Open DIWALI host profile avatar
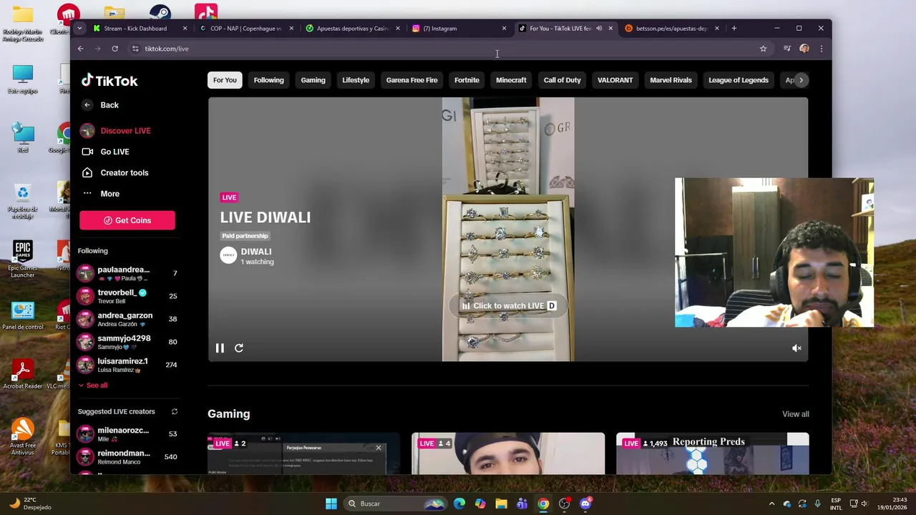The image size is (916, 515). [x=228, y=256]
